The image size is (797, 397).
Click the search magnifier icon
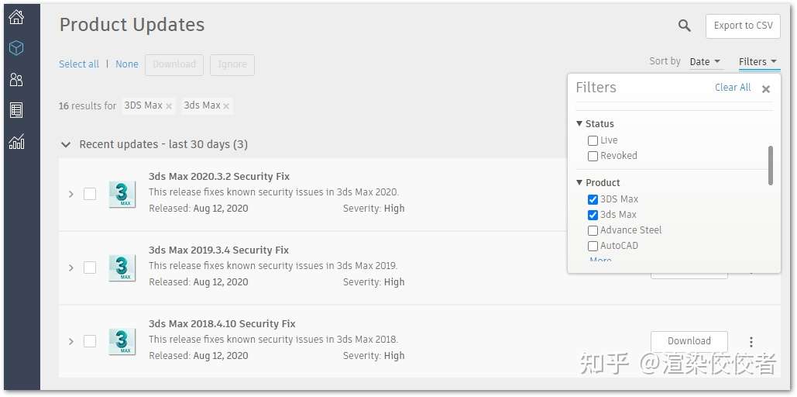tap(685, 26)
